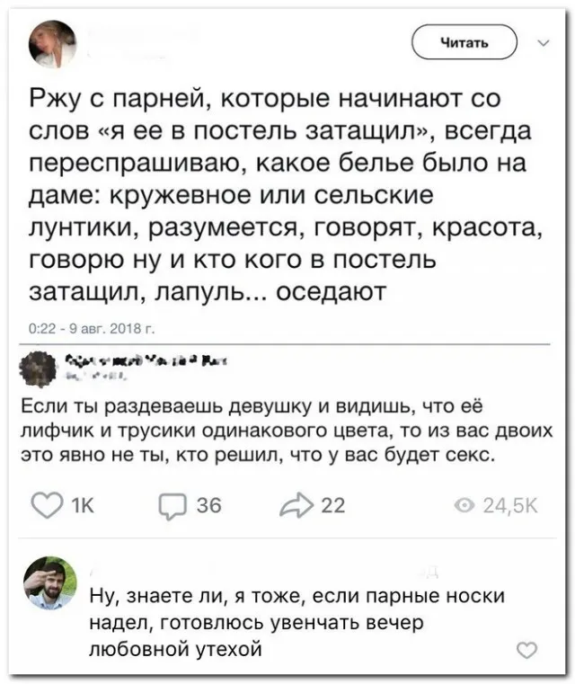Like the post with the heart icon
This screenshot has height=684, width=575.
[47, 506]
